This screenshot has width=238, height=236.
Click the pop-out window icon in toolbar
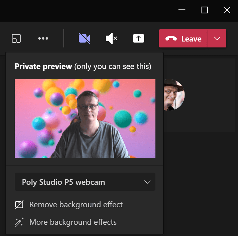coord(16,38)
